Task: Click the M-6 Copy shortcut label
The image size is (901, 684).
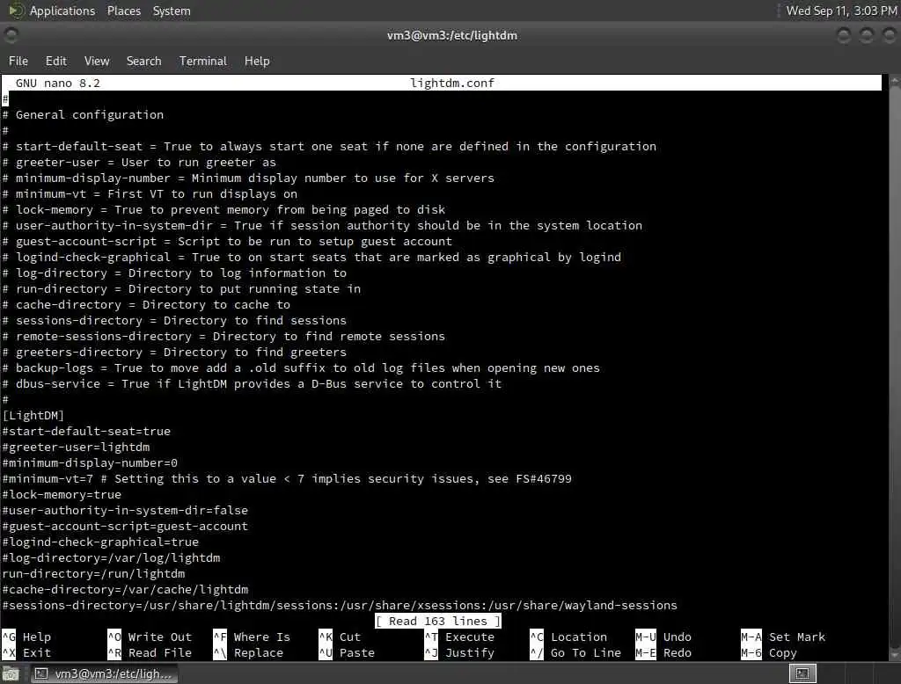Action: [769, 653]
